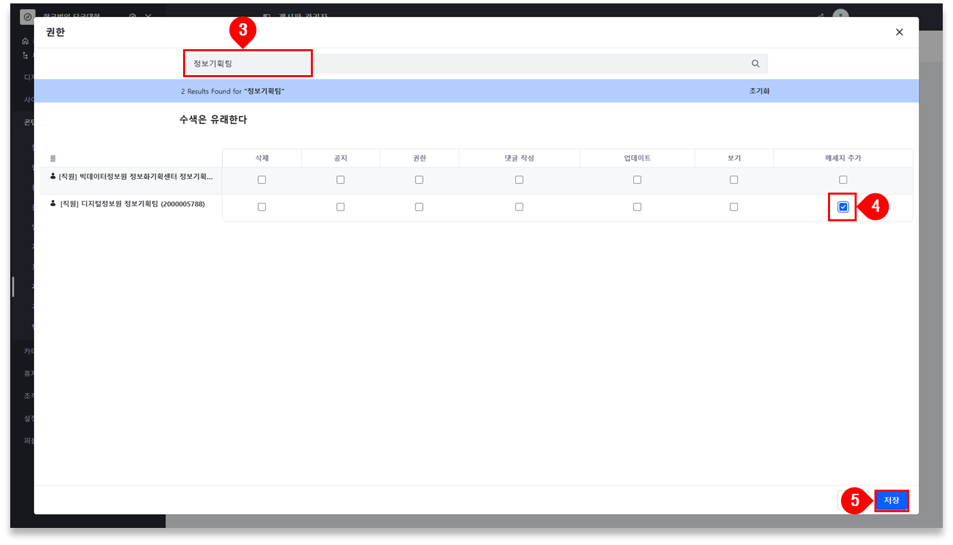Tick 댓글 작성 for 디지털정보원 정보기획팀
Image resolution: width=953 pixels, height=545 pixels.
point(519,207)
